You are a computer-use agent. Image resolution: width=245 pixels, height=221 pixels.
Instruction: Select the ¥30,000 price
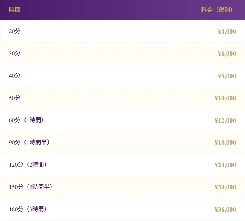coord(225,187)
